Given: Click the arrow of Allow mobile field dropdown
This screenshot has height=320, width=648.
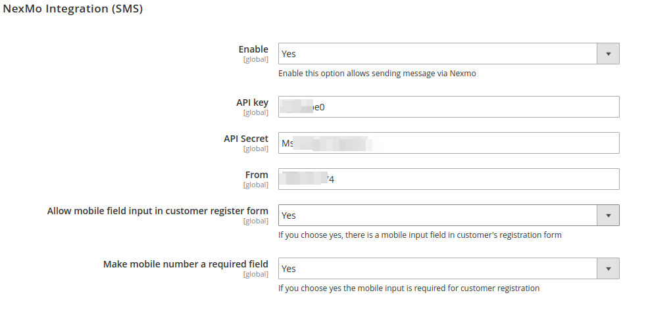Looking at the screenshot, I should [608, 215].
